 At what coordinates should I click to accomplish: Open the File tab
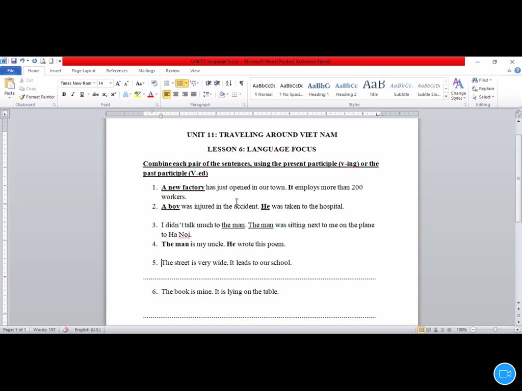coord(11,70)
